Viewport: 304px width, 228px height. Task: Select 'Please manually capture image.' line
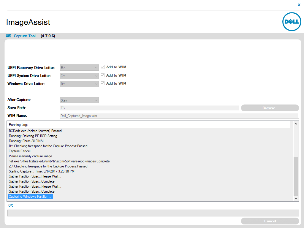pyautogui.click(x=31, y=156)
